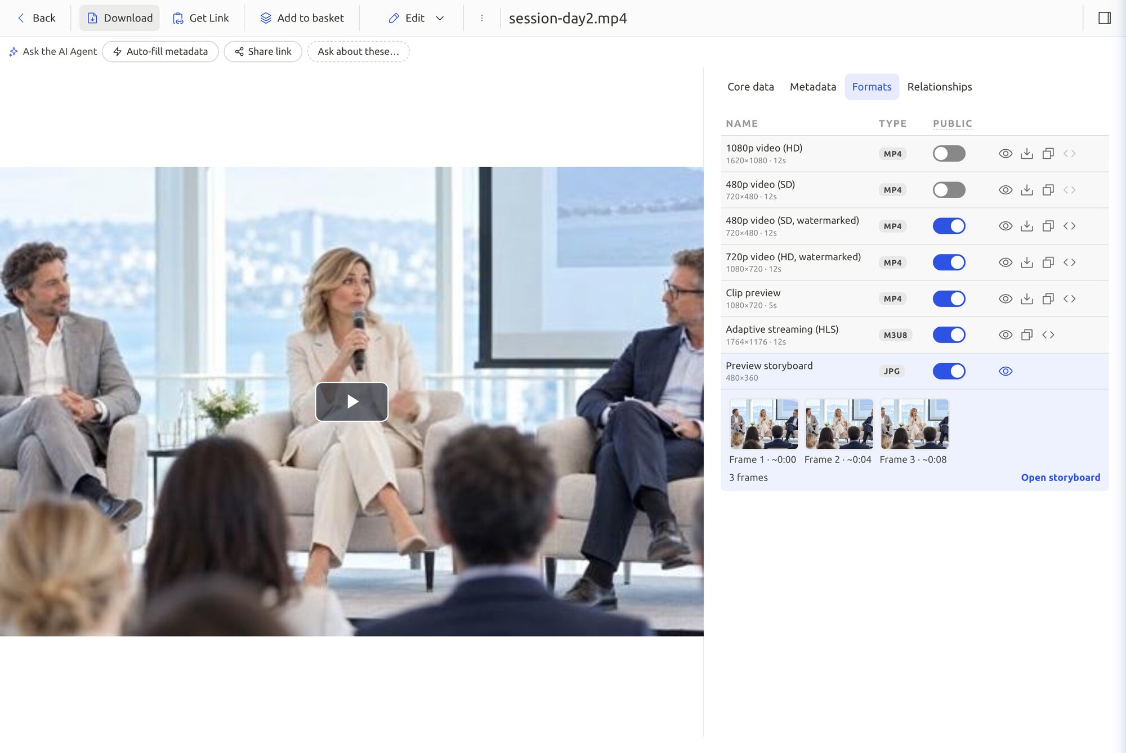Download the Clip preview format

click(1027, 298)
